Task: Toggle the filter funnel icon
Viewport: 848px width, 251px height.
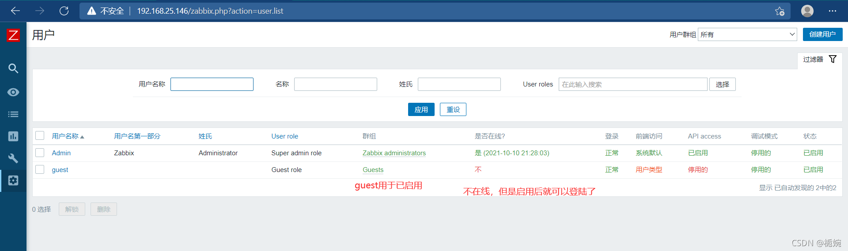Action: tap(833, 59)
